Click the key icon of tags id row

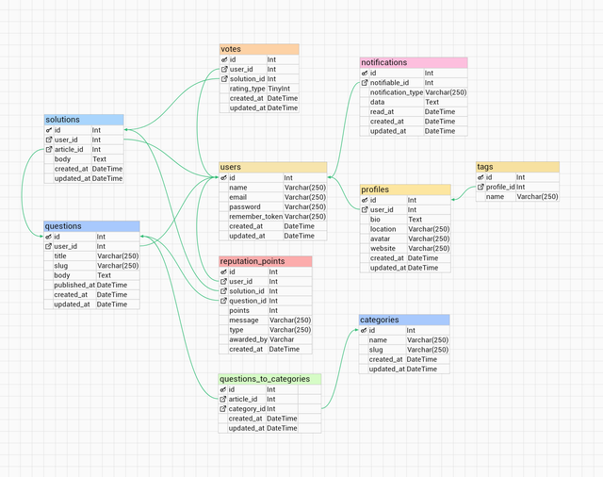tap(481, 177)
